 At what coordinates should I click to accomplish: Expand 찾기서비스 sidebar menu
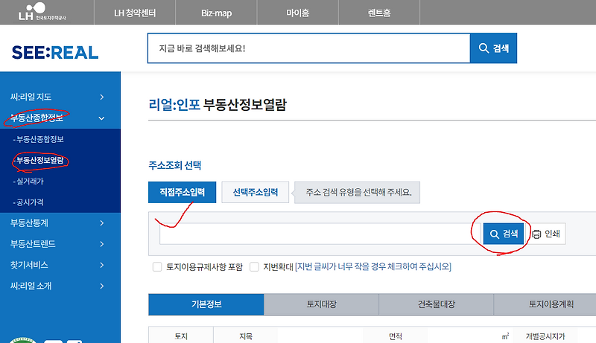57,265
